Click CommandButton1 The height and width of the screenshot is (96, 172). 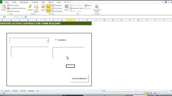click(x=80, y=78)
